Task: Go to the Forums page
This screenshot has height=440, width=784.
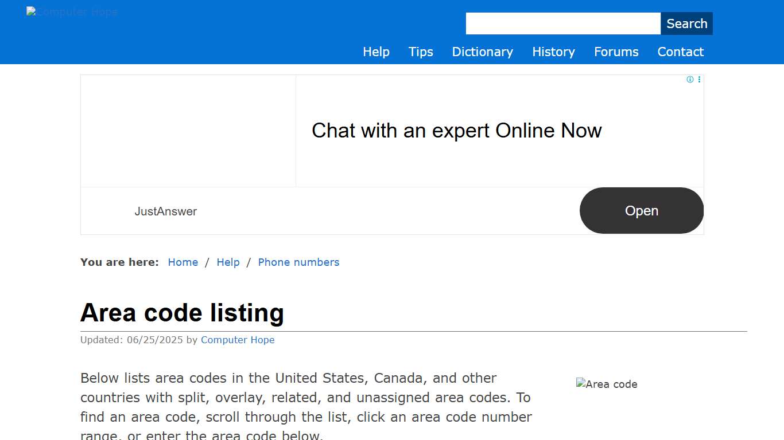Action: 616,52
